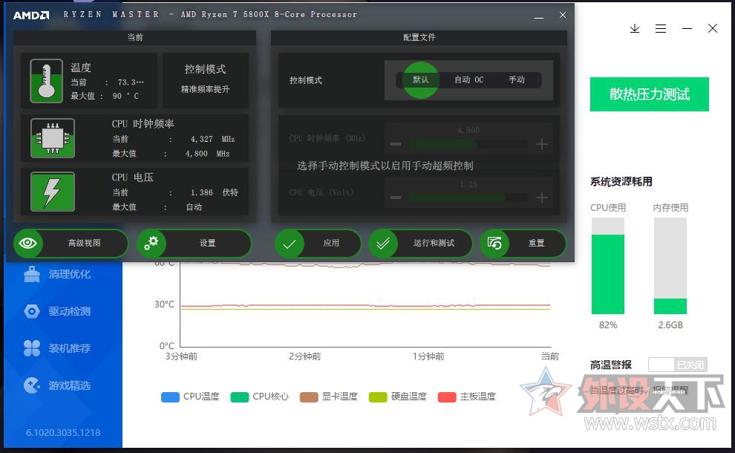The image size is (735, 453).
Task: Open the 高级视图 eye icon
Action: [28, 243]
